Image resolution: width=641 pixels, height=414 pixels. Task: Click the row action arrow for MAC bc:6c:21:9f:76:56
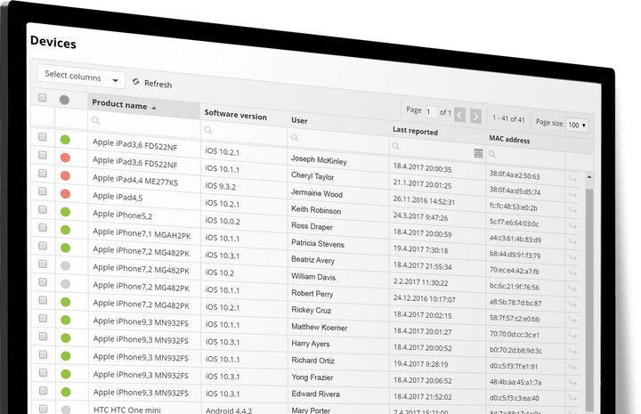pos(572,289)
